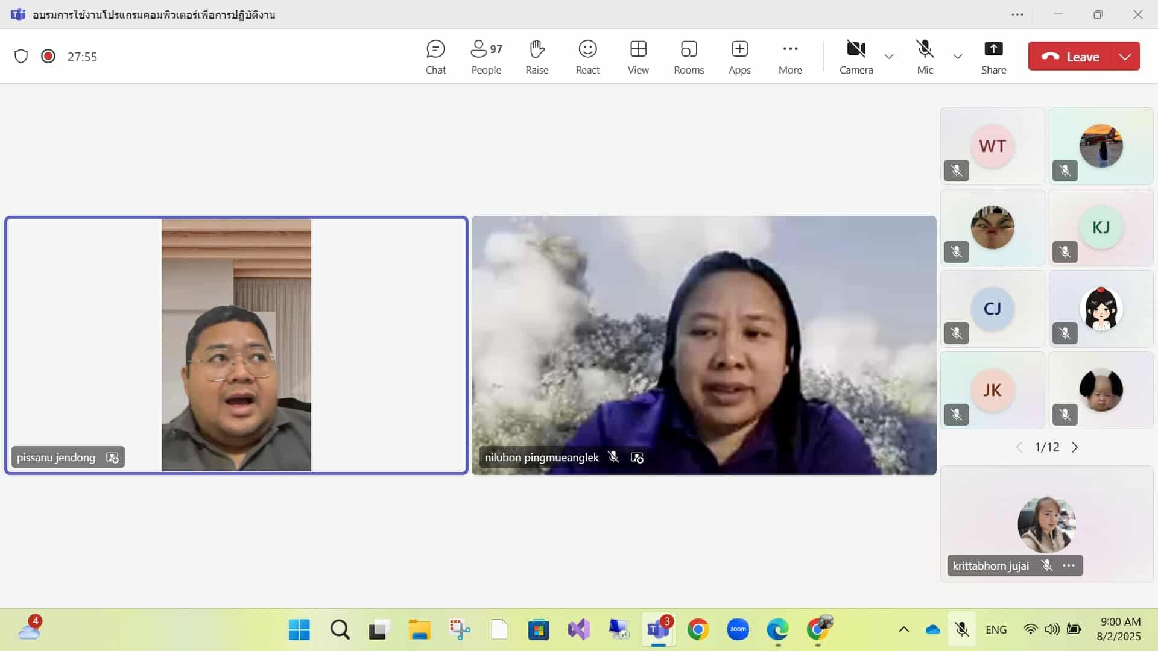Open the Chat panel
1158x651 pixels.
(x=435, y=57)
